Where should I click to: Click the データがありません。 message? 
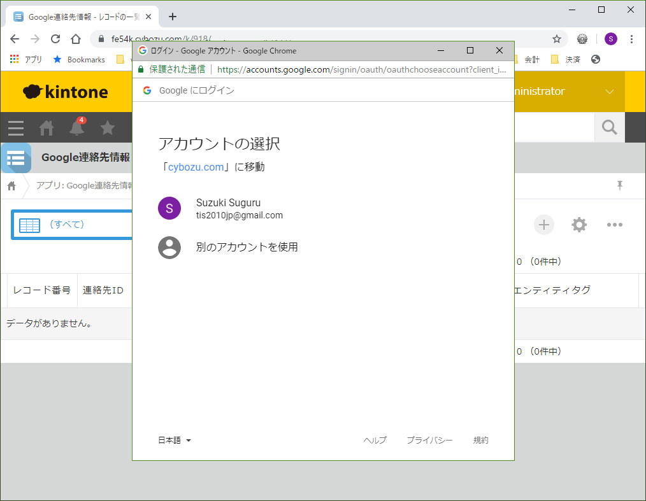tap(49, 323)
